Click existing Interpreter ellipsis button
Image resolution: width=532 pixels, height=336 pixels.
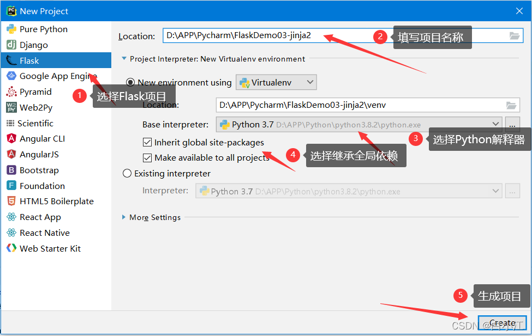(x=512, y=191)
